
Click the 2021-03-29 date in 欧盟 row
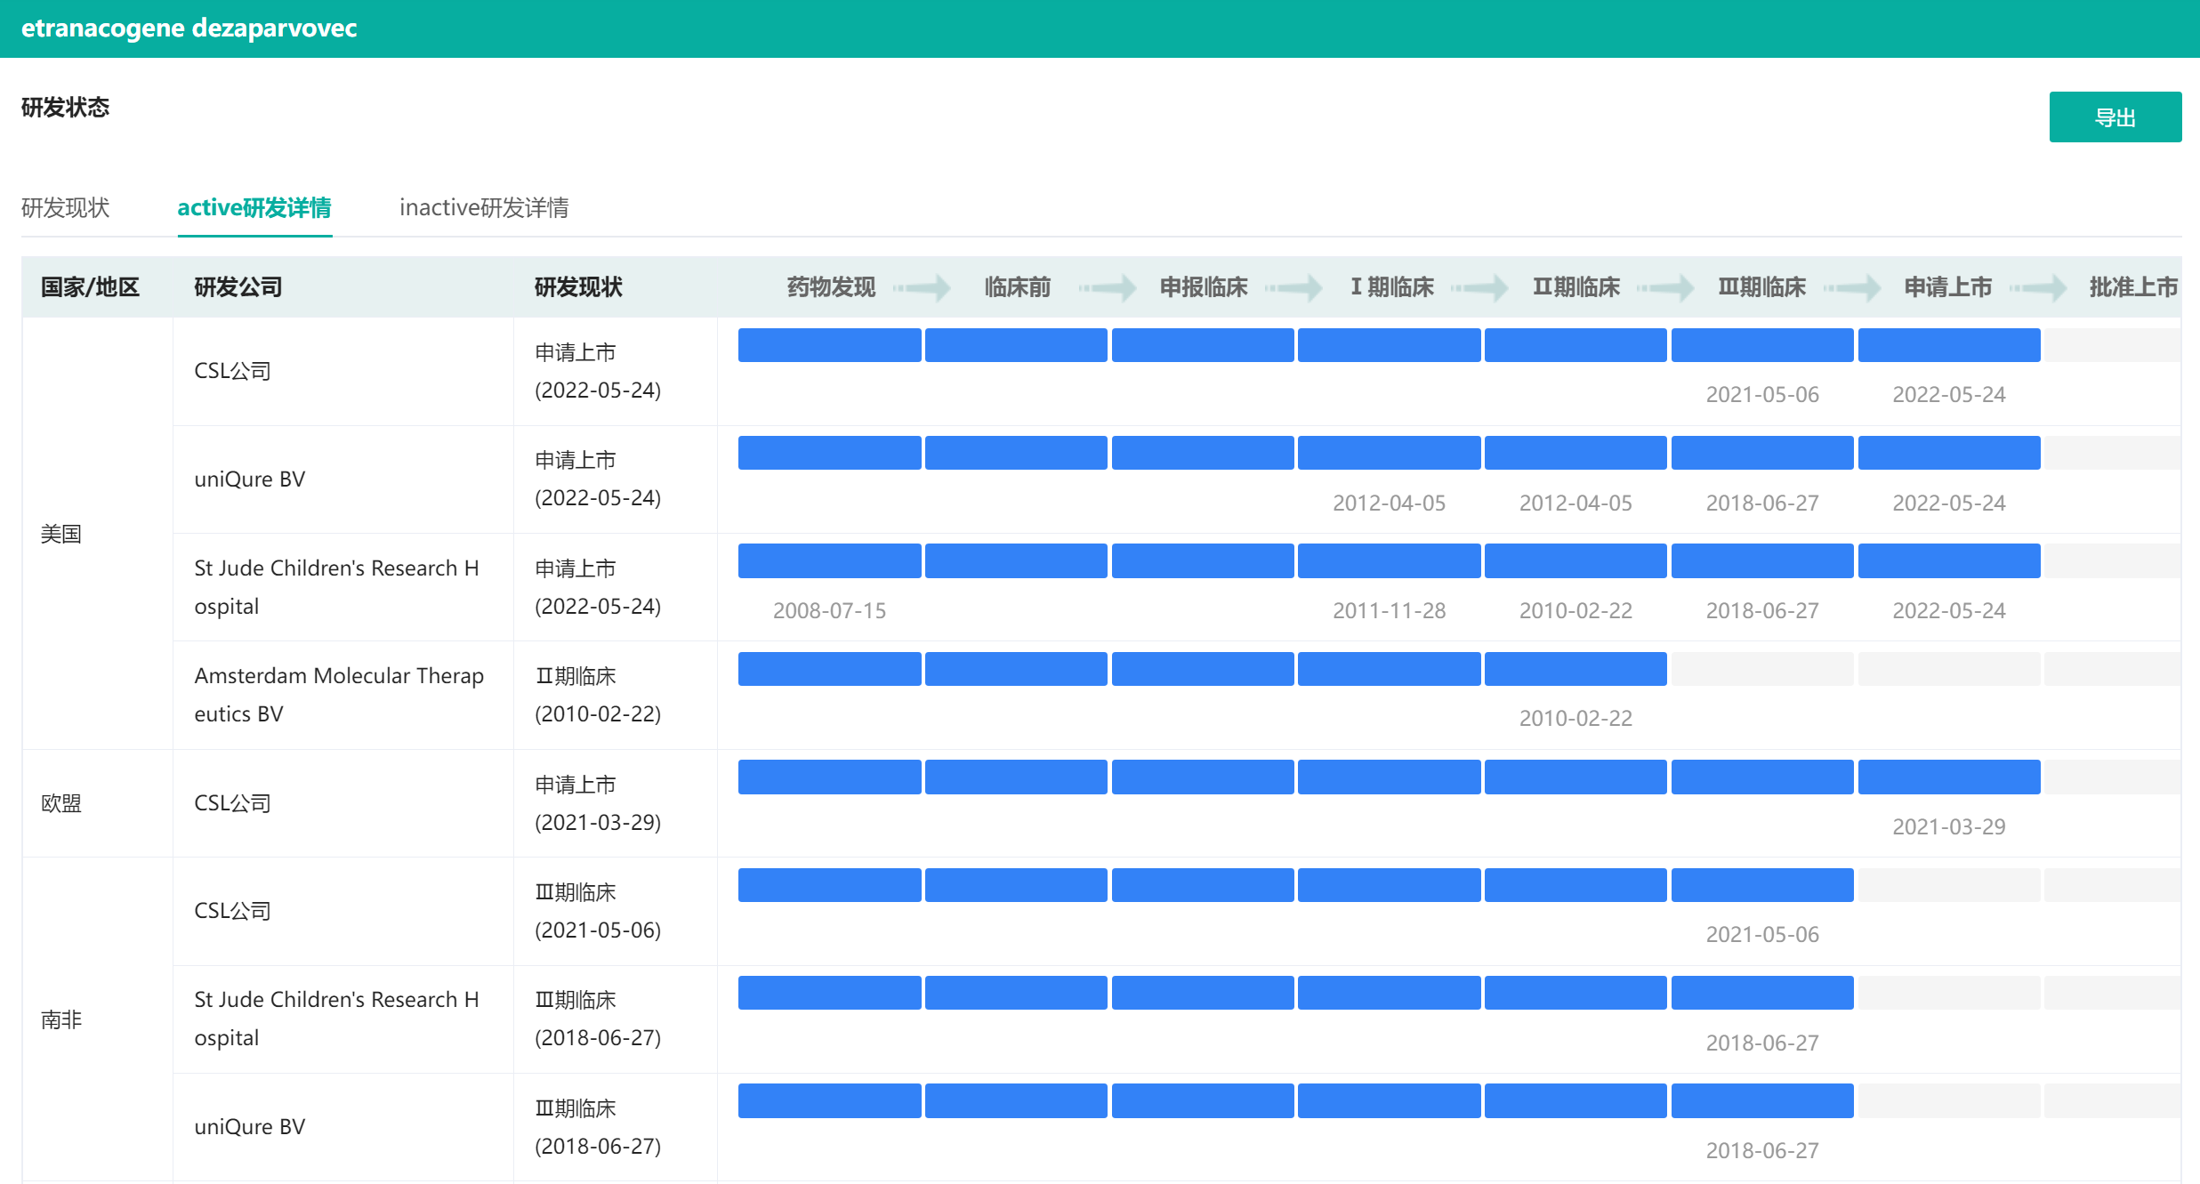(1948, 827)
